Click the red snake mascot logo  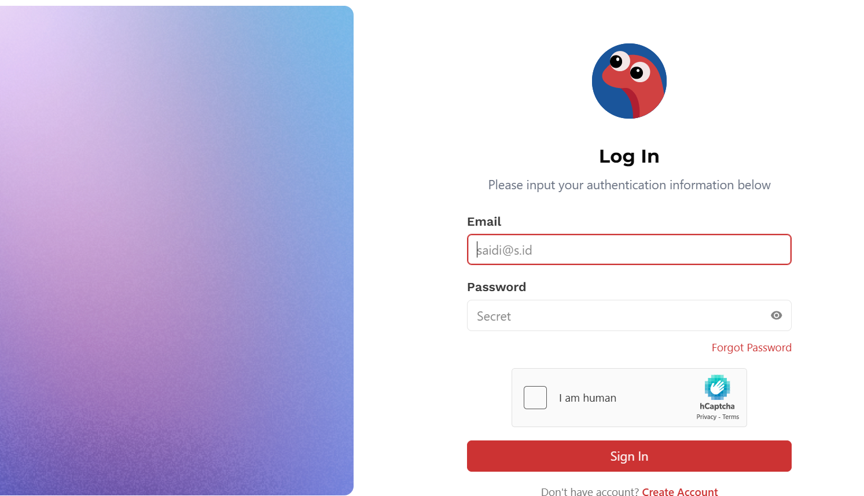(x=629, y=81)
